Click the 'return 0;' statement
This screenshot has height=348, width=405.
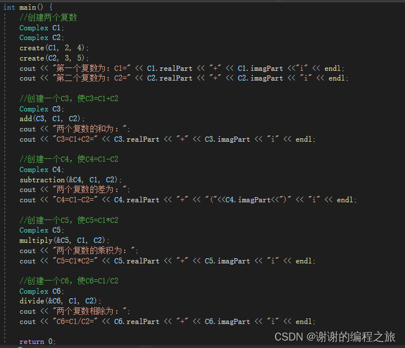click(37, 342)
